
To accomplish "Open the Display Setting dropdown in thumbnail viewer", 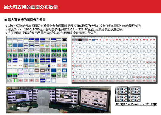I will pyautogui.click(x=12, y=37).
